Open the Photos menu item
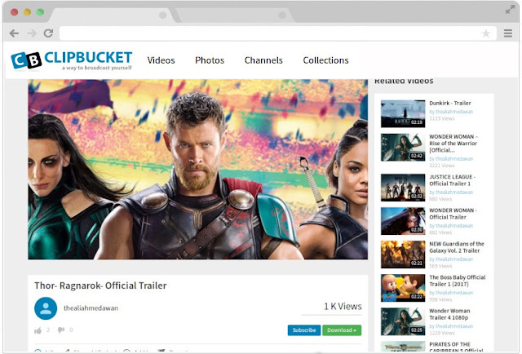 coord(210,60)
